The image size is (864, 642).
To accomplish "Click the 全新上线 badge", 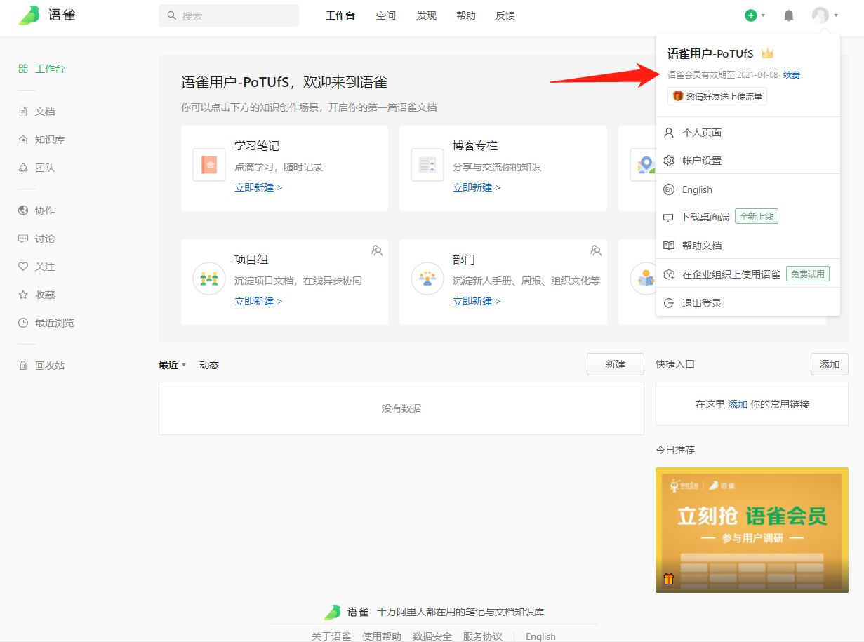I will pyautogui.click(x=757, y=217).
